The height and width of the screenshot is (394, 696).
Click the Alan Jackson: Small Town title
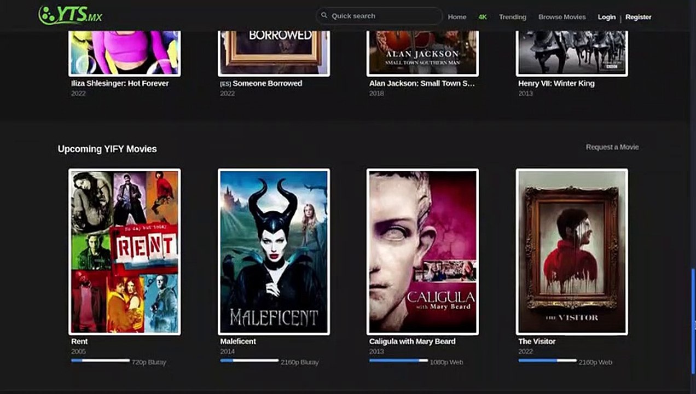coord(422,83)
